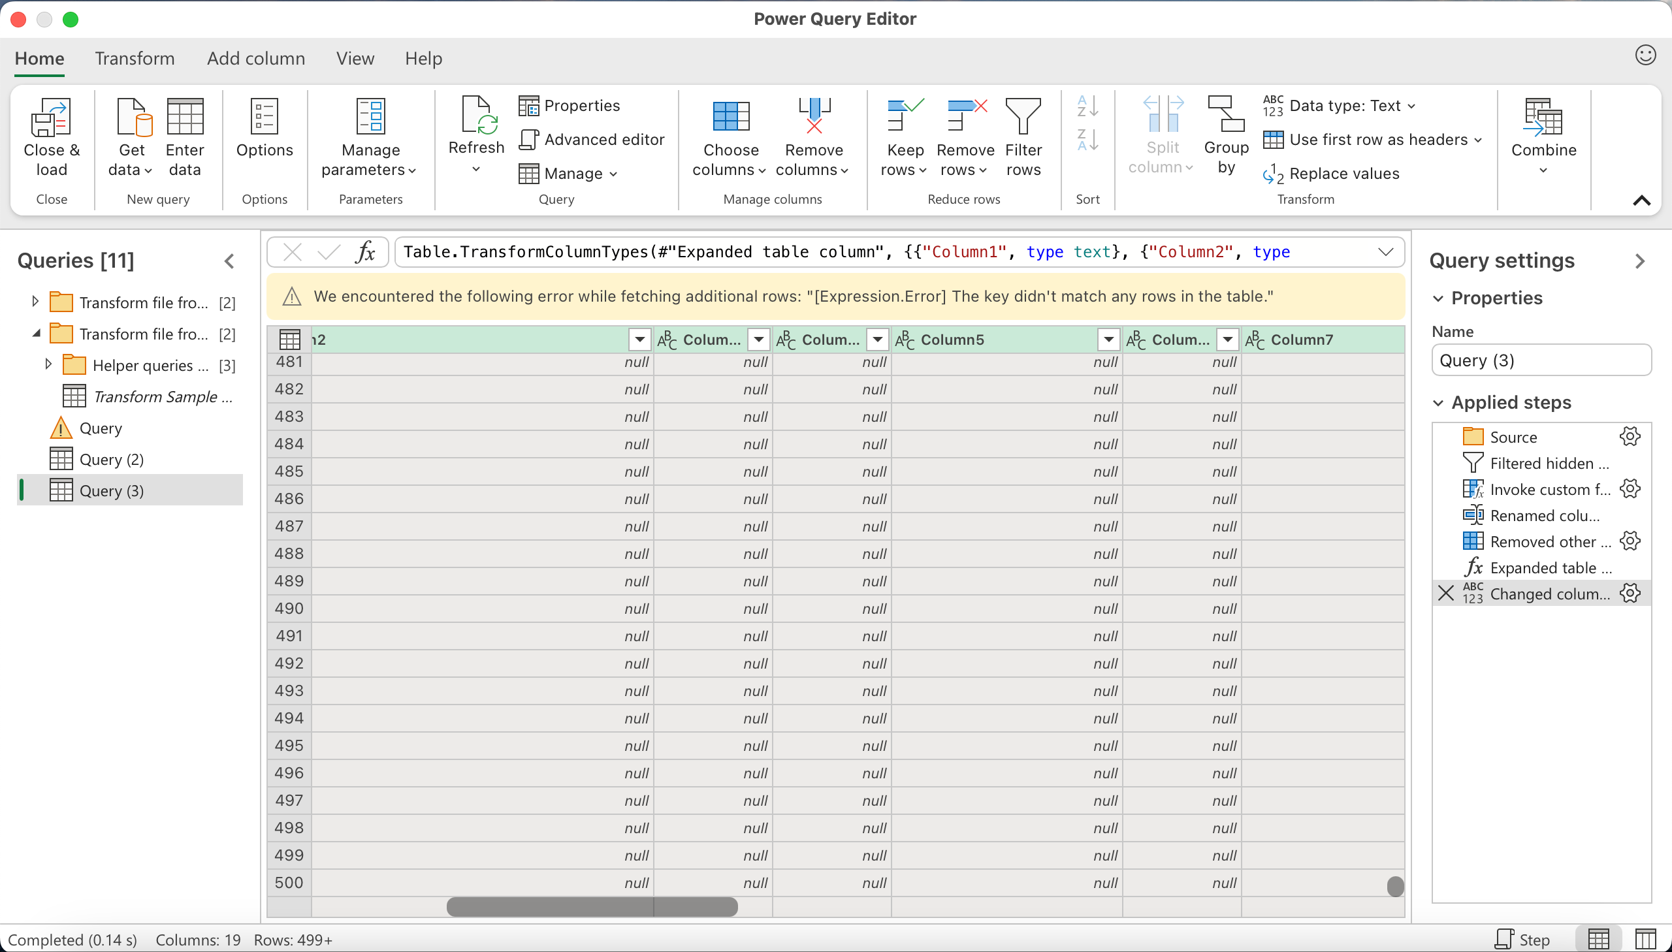
Task: Click the query Name input field
Action: point(1541,360)
